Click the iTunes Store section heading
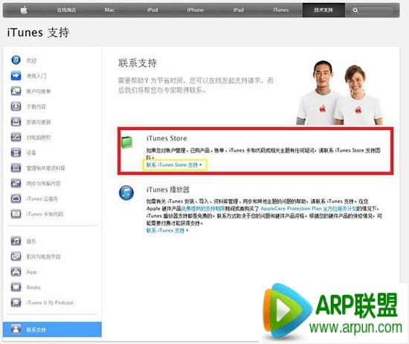Viewport: 409px width, 344px height. (167, 138)
